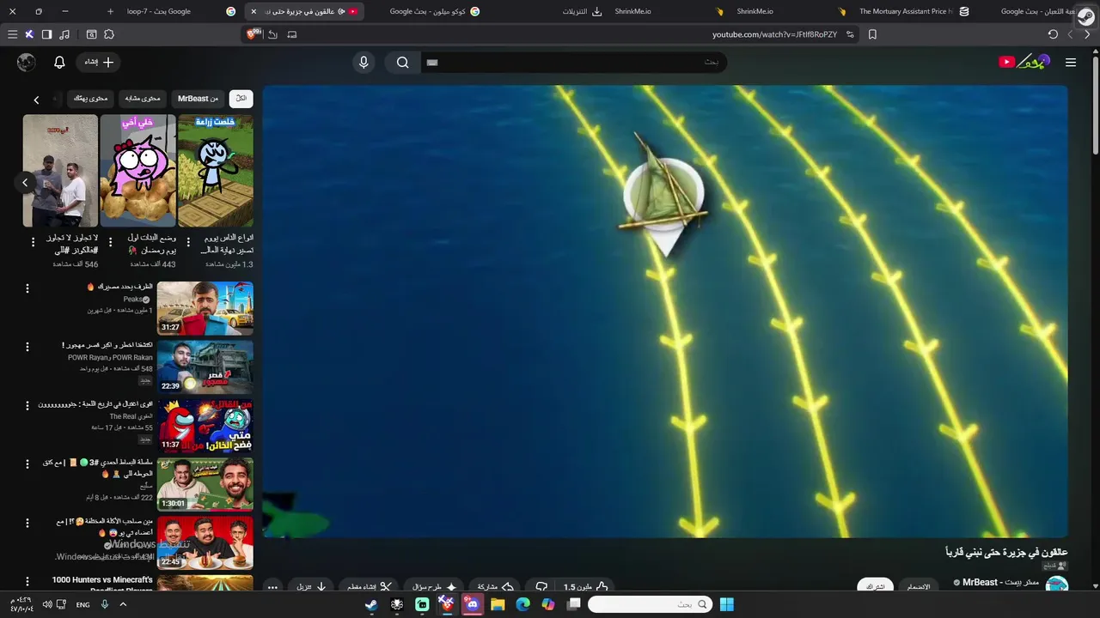Open the POWR Rayan 22:39 video thumbnail
Image resolution: width=1100 pixels, height=618 pixels.
coord(205,367)
